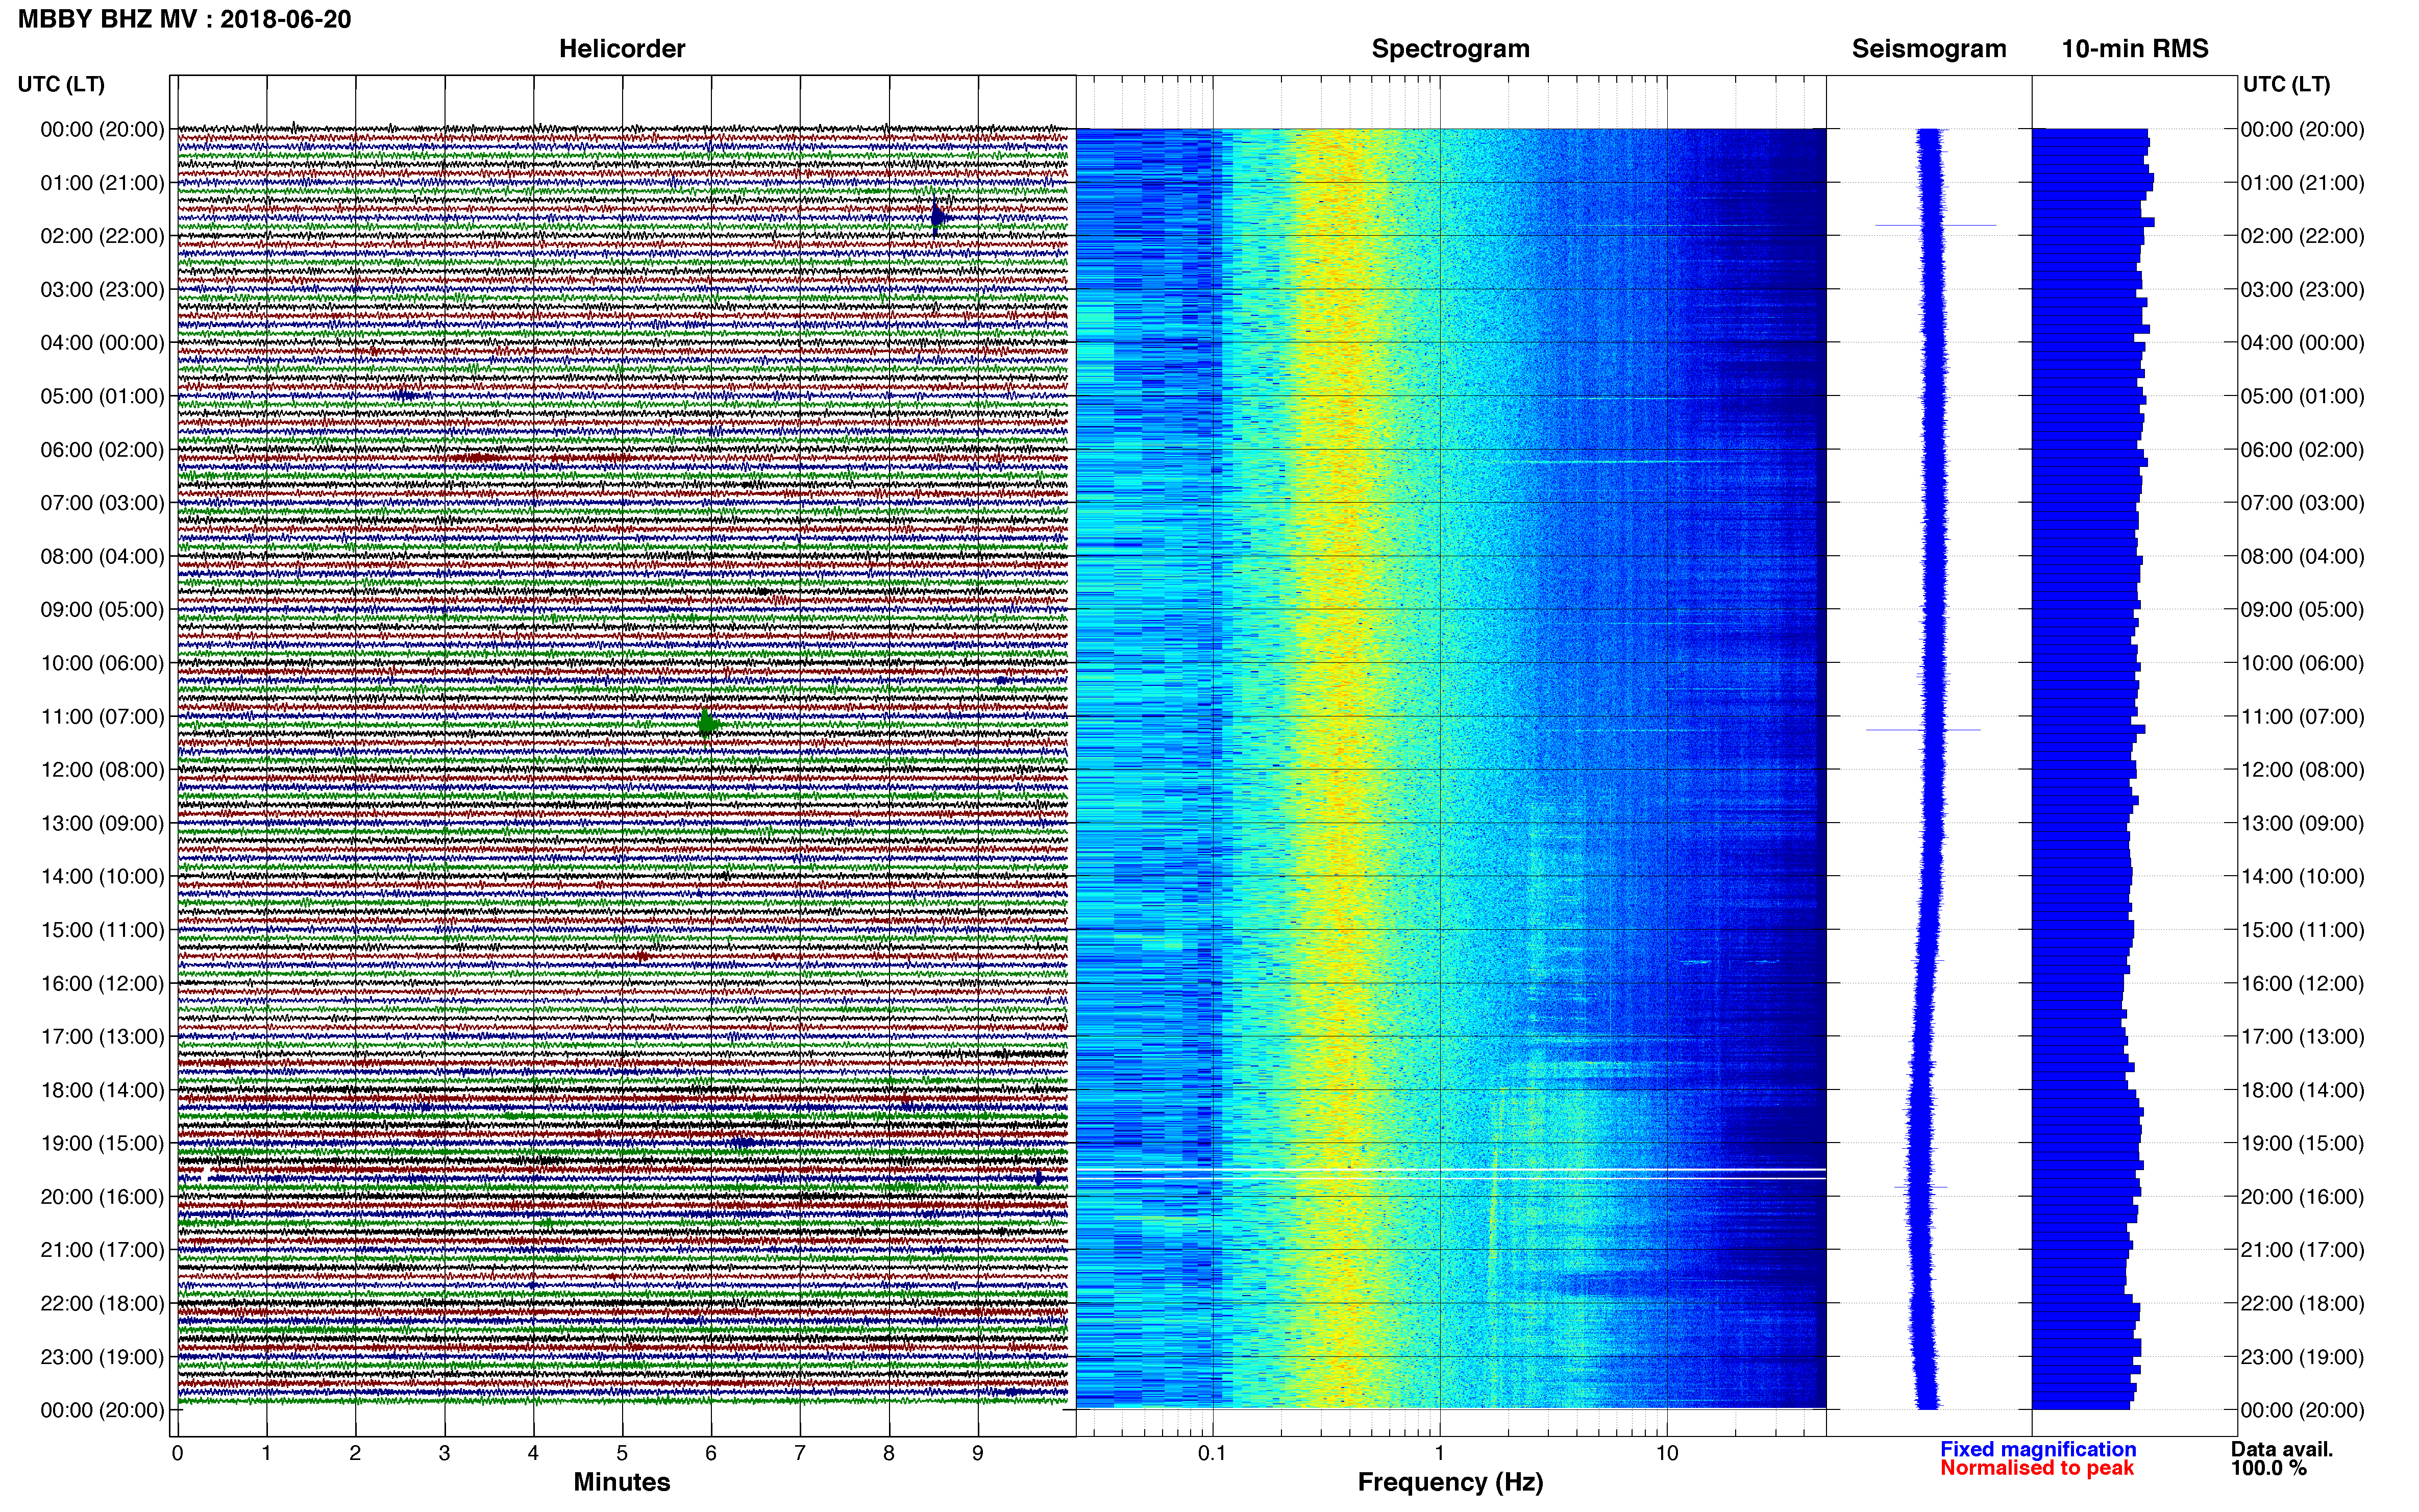Click the right '06:00 (02:00)' time label
This screenshot has height=1512, width=2419.
[x=2302, y=450]
